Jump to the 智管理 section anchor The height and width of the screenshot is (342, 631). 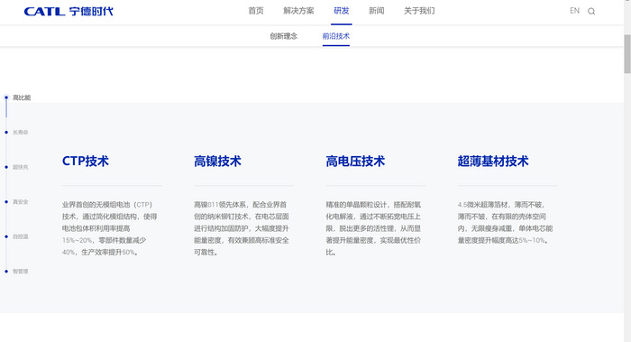20,272
